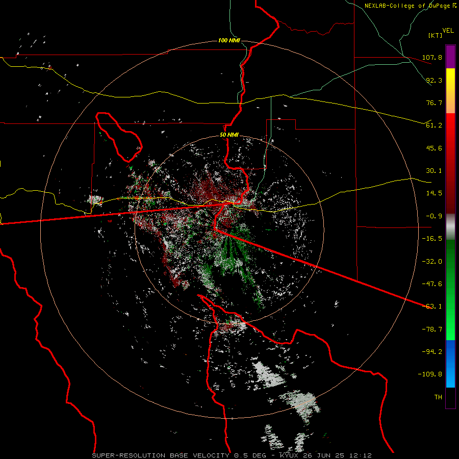The image size is (459, 459).
Task: Select the 76.7 velocity scale value
Action: [x=434, y=103]
